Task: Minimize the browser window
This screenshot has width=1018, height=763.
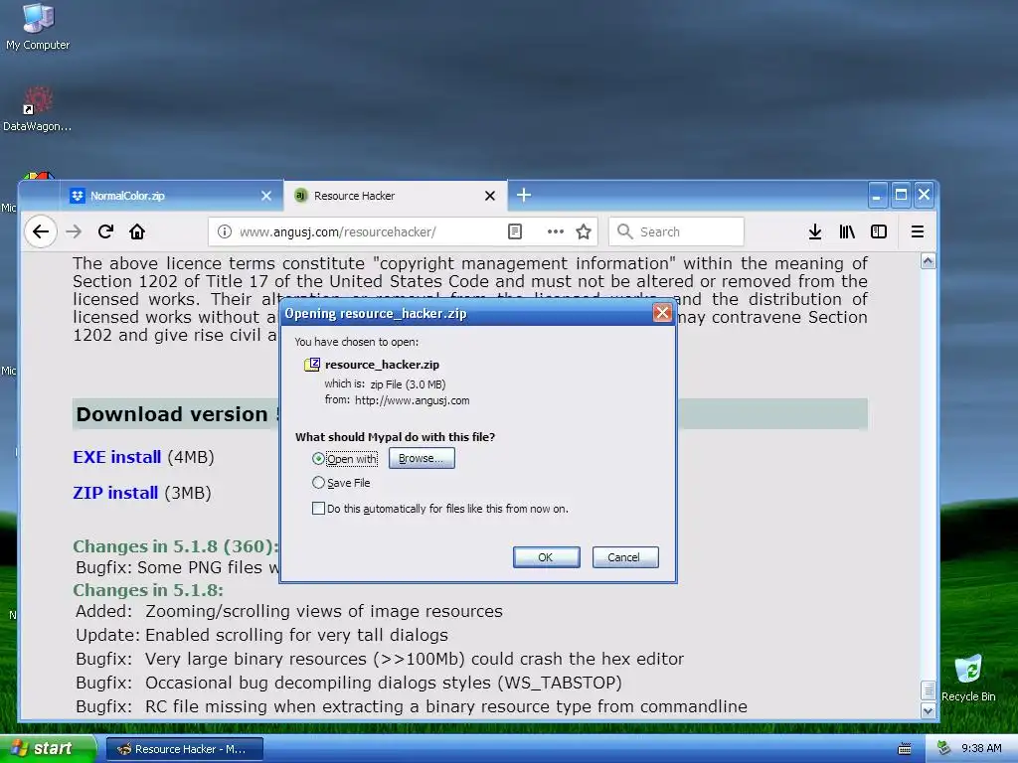Action: (x=877, y=195)
